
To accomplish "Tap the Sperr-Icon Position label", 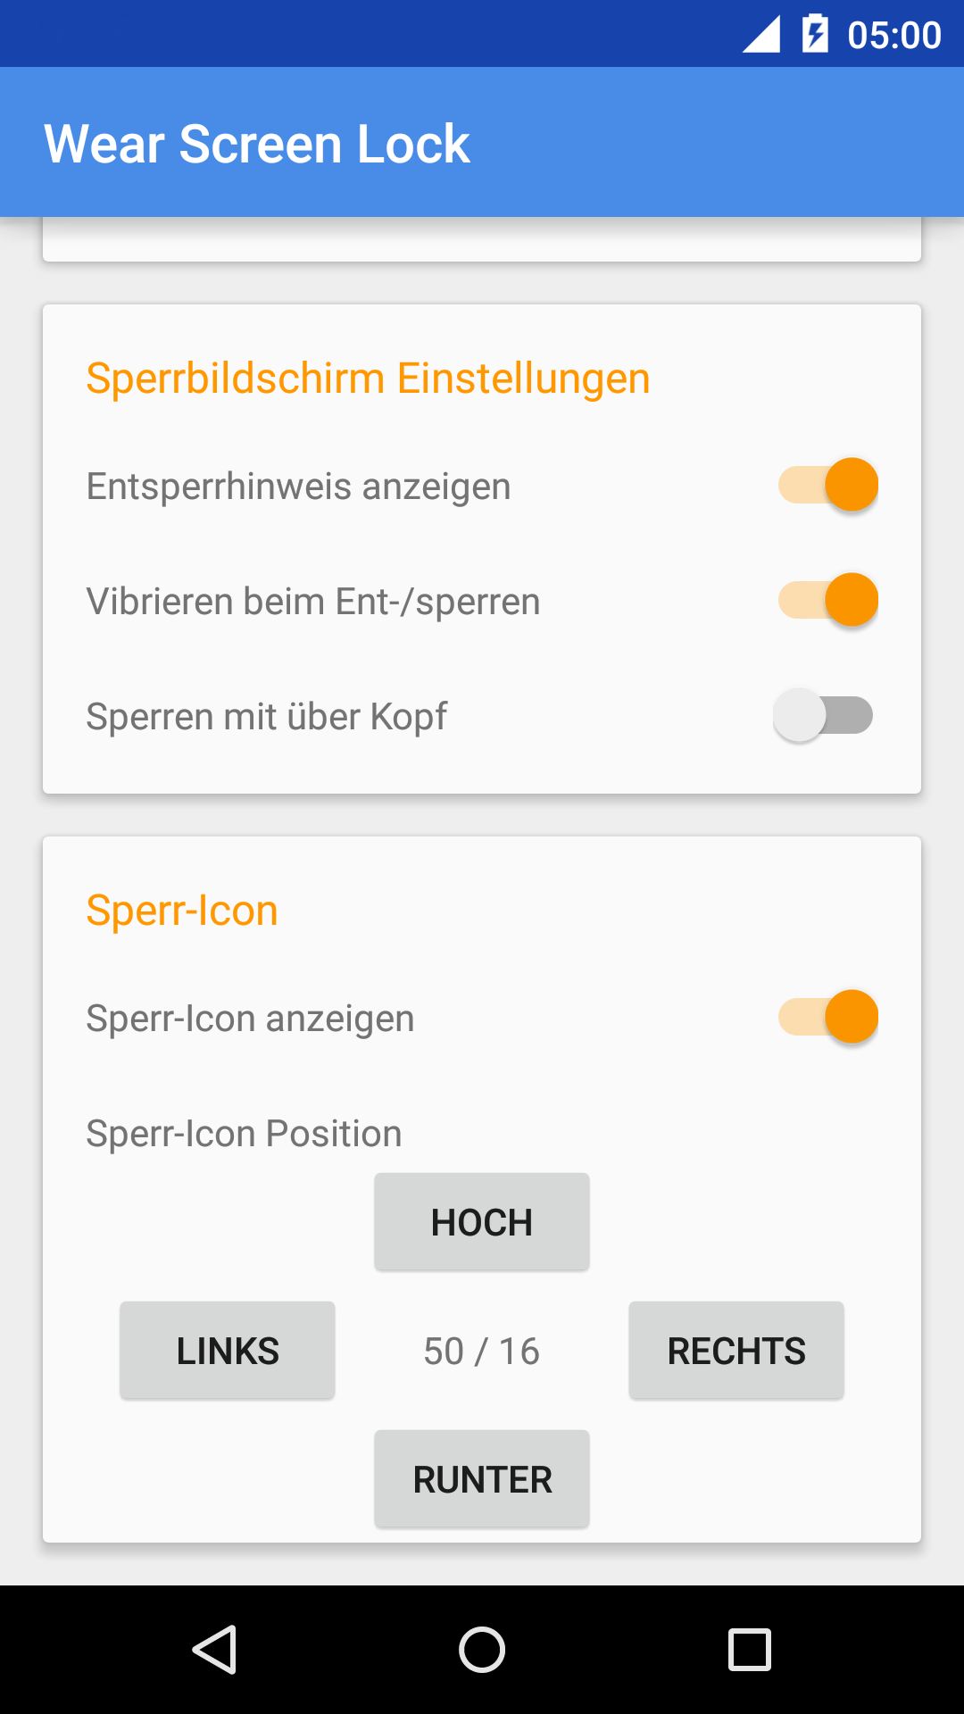I will point(244,1134).
